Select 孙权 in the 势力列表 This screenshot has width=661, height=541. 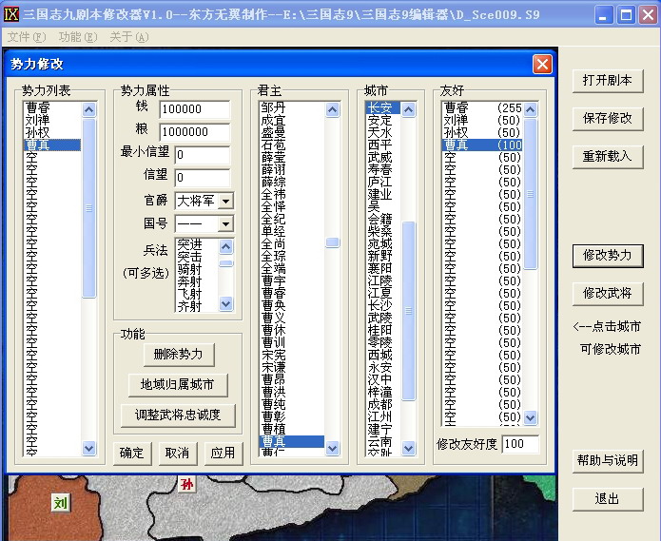click(x=52, y=133)
